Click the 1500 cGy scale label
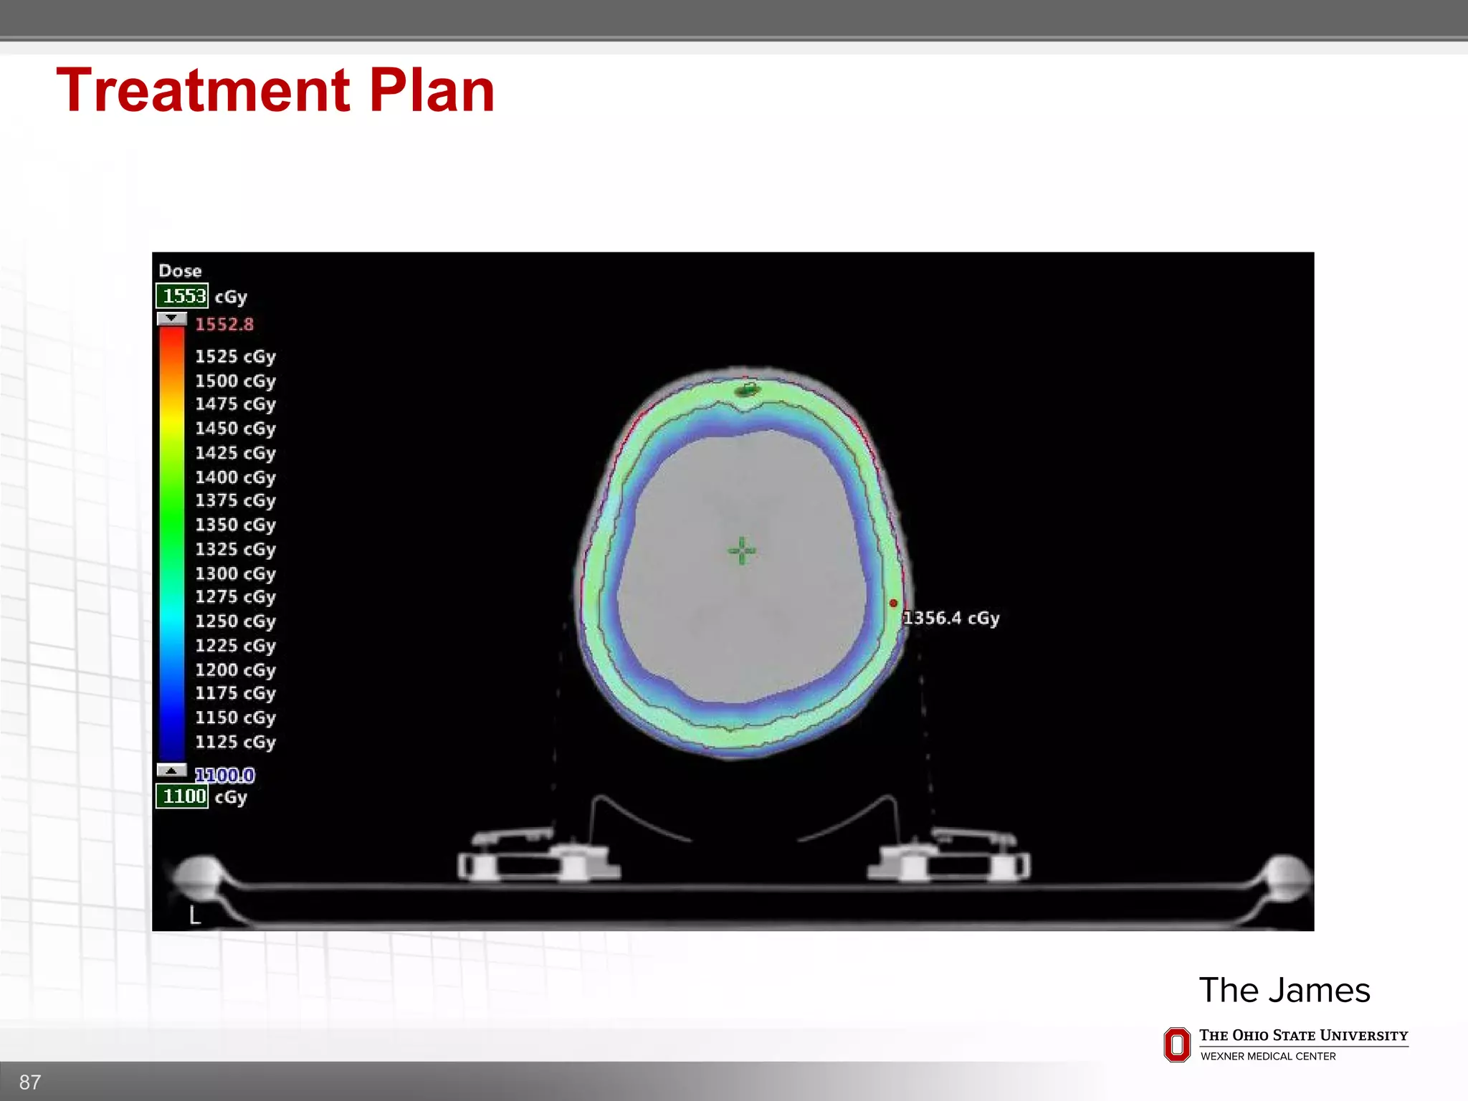Image resolution: width=1468 pixels, height=1101 pixels. pos(235,381)
